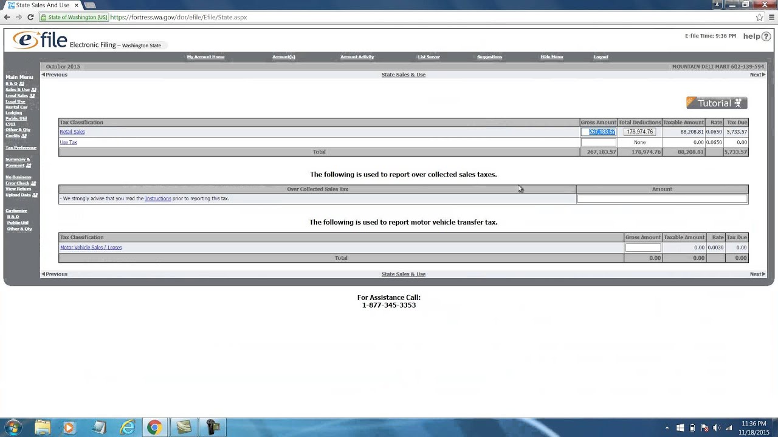Click the Over Collected Sales Tax amount field
The height and width of the screenshot is (437, 778).
pos(662,198)
